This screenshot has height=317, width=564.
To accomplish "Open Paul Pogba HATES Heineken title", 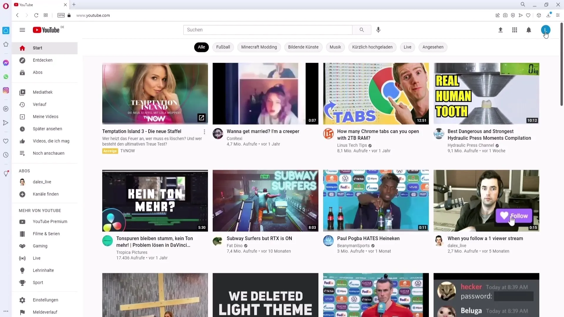I will 368,239.
